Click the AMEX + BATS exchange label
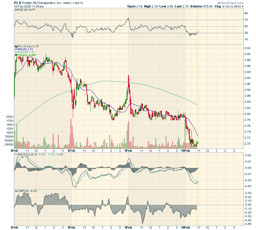Viewport: 256px width, 230px height. point(73,3)
